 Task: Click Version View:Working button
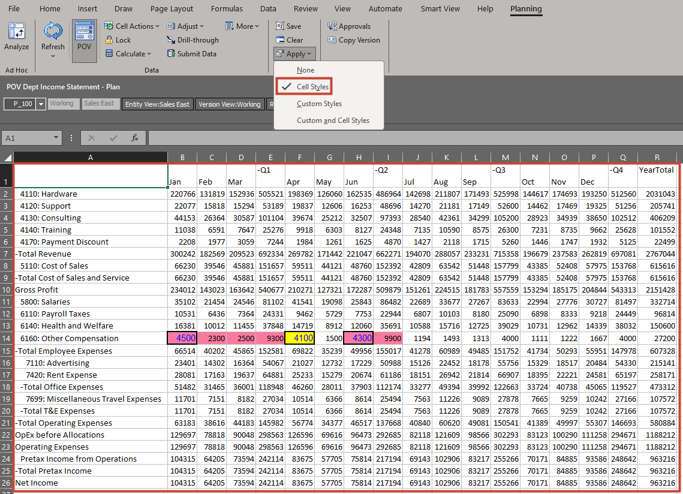pos(230,104)
